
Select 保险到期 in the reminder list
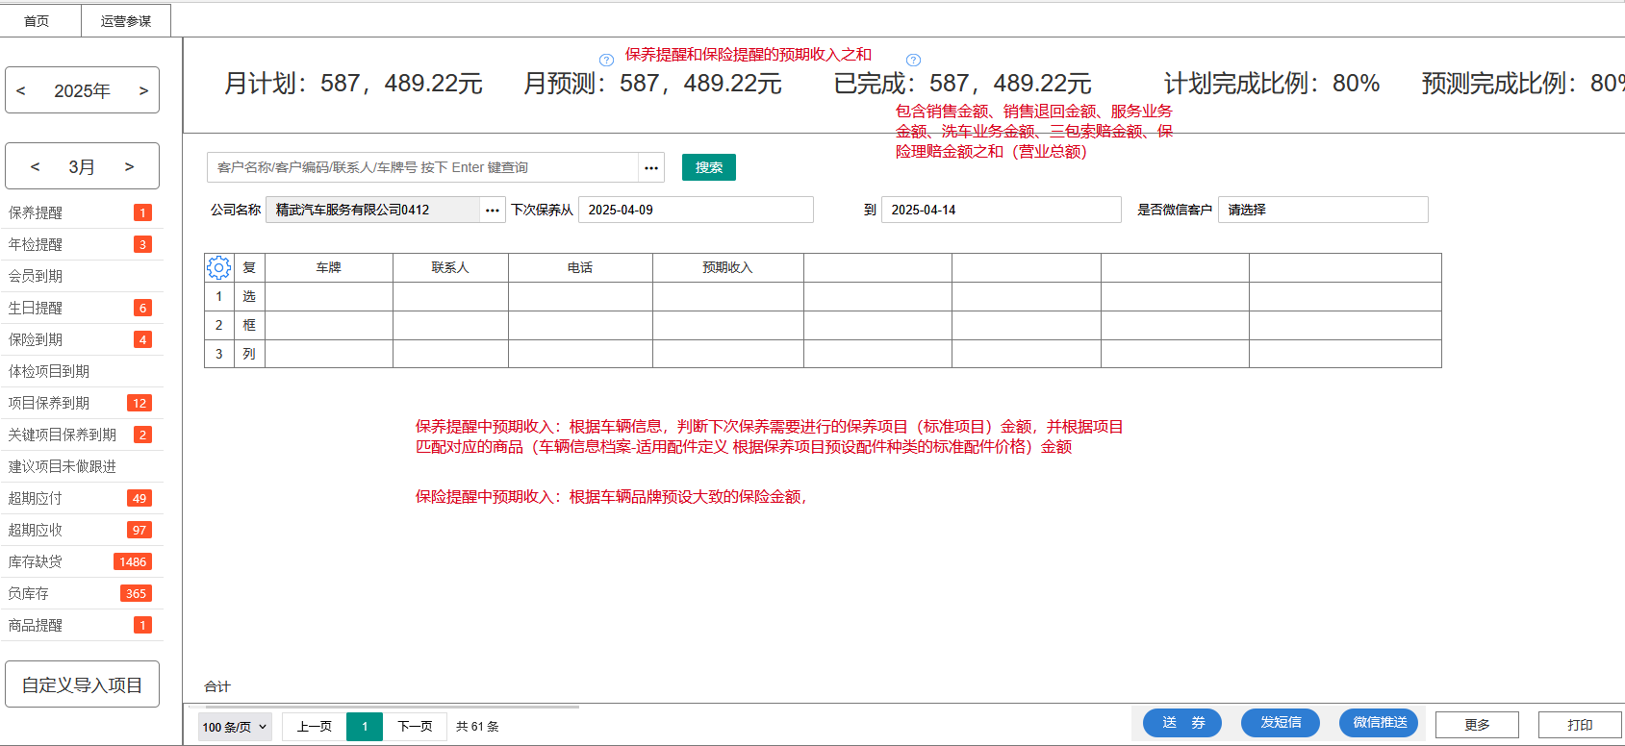point(36,339)
